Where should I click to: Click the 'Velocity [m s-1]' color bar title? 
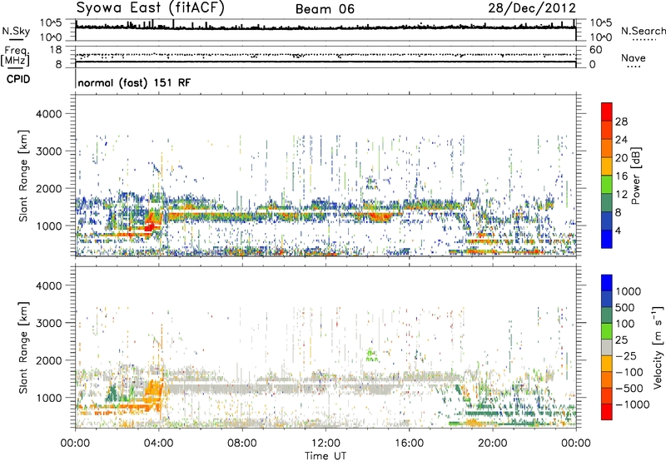[658, 347]
